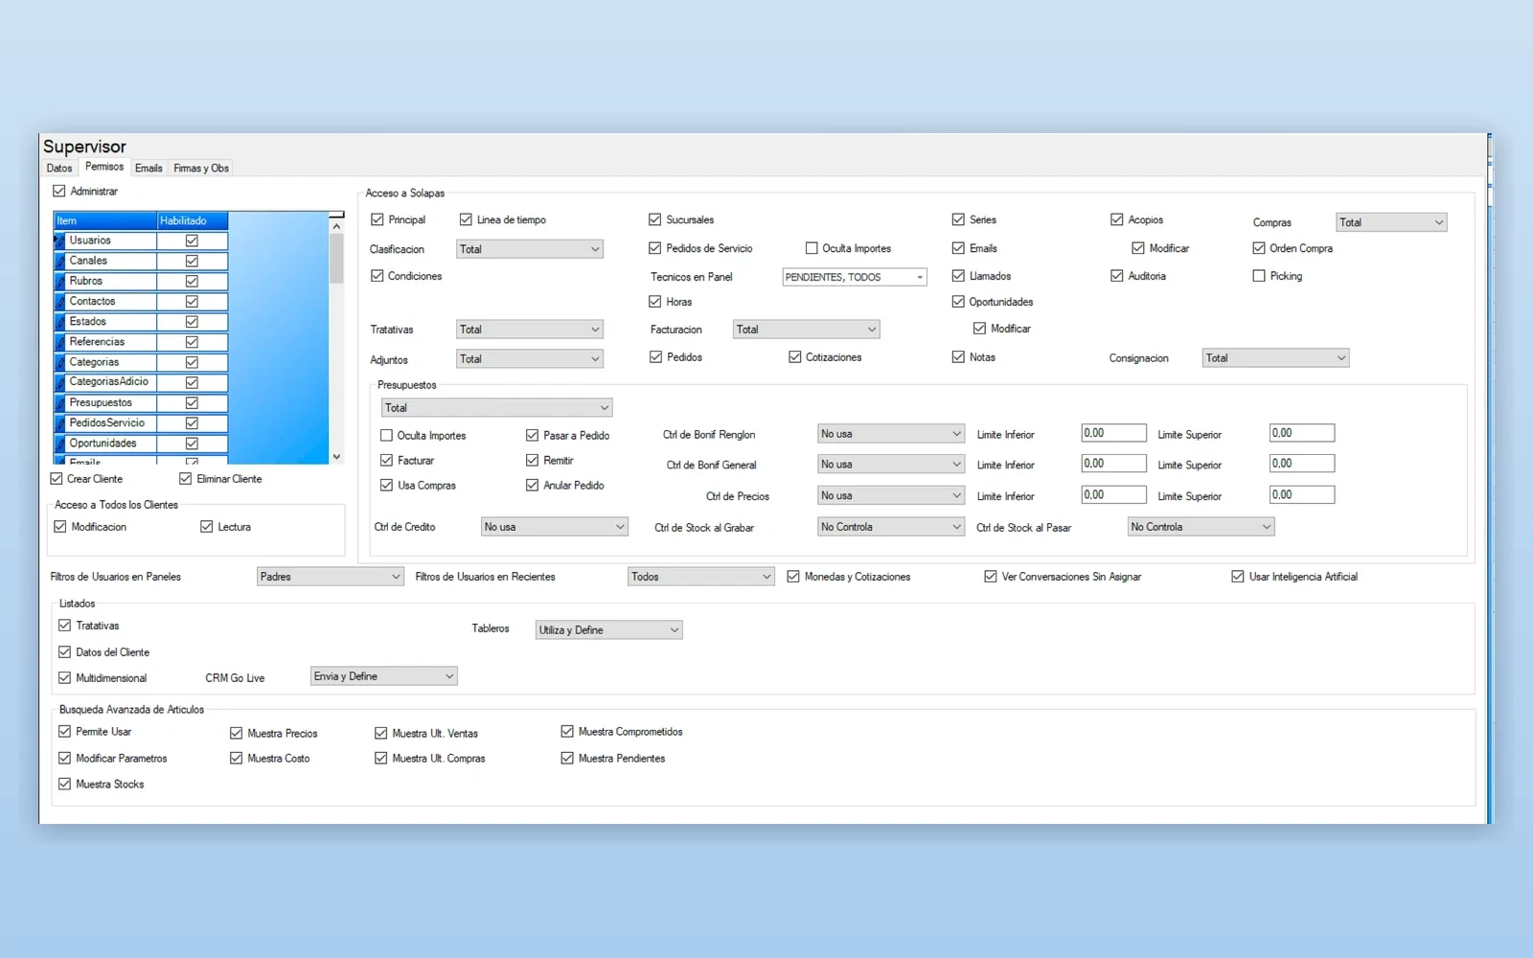Screen dimensions: 1533x958
Task: Toggle the Orden Compra checkbox
Action: click(1259, 248)
